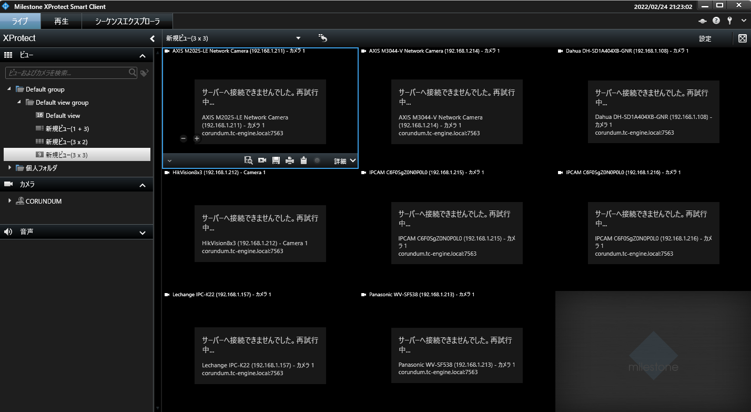
Task: Open the search keyword tag icon
Action: [145, 73]
